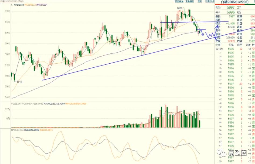Click the 6200 price axis label
The image size is (255, 164).
(8, 11)
